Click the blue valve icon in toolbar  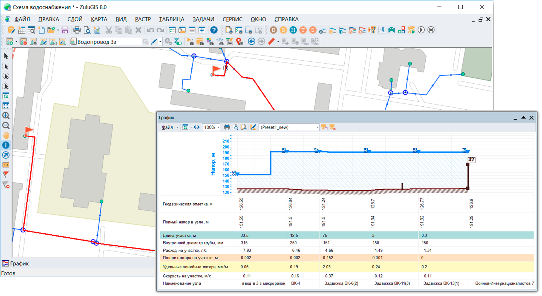pos(391,30)
